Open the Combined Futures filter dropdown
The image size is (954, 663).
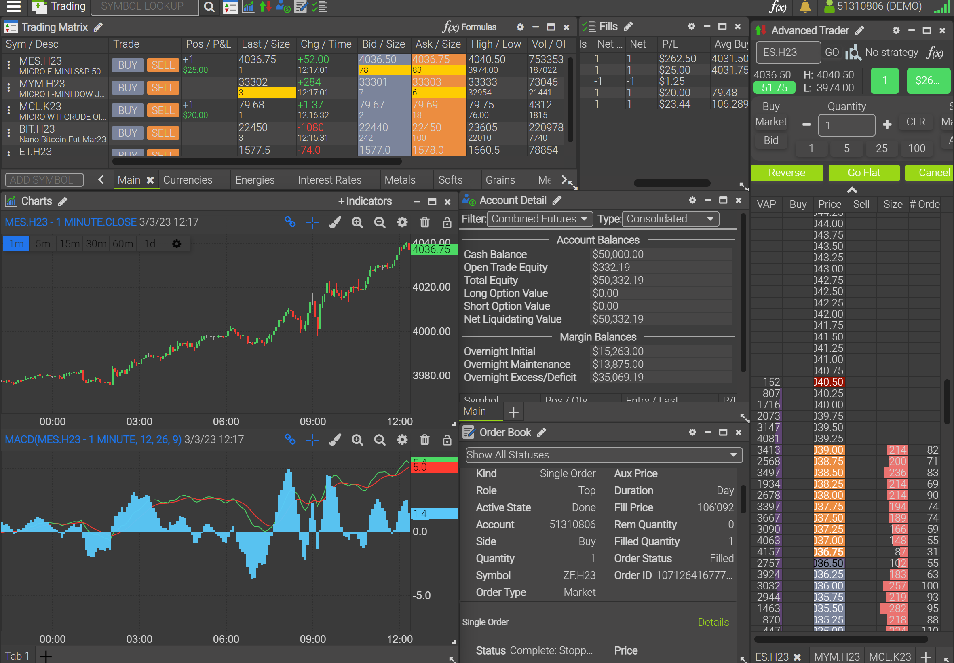tap(540, 219)
